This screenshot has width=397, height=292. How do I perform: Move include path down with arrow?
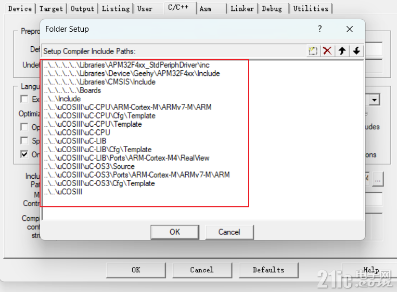(356, 51)
